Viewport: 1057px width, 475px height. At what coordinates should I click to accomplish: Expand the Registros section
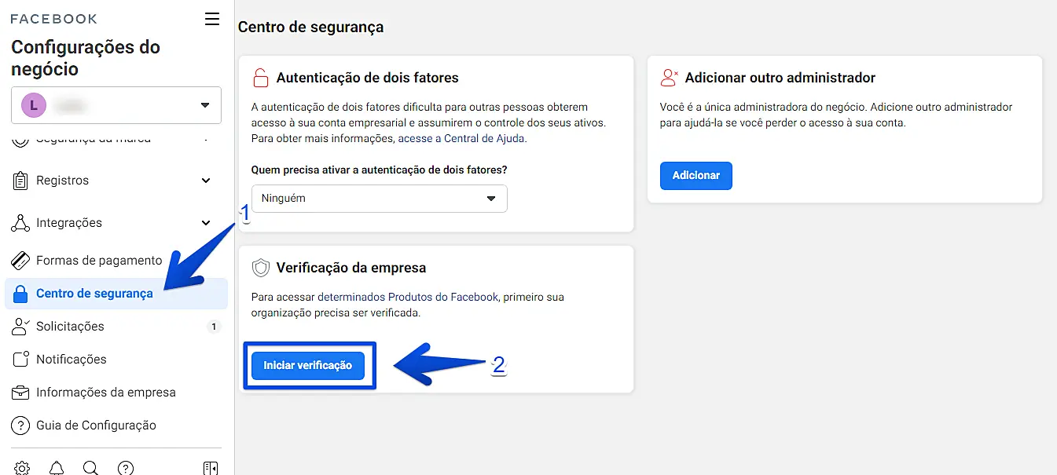[206, 181]
